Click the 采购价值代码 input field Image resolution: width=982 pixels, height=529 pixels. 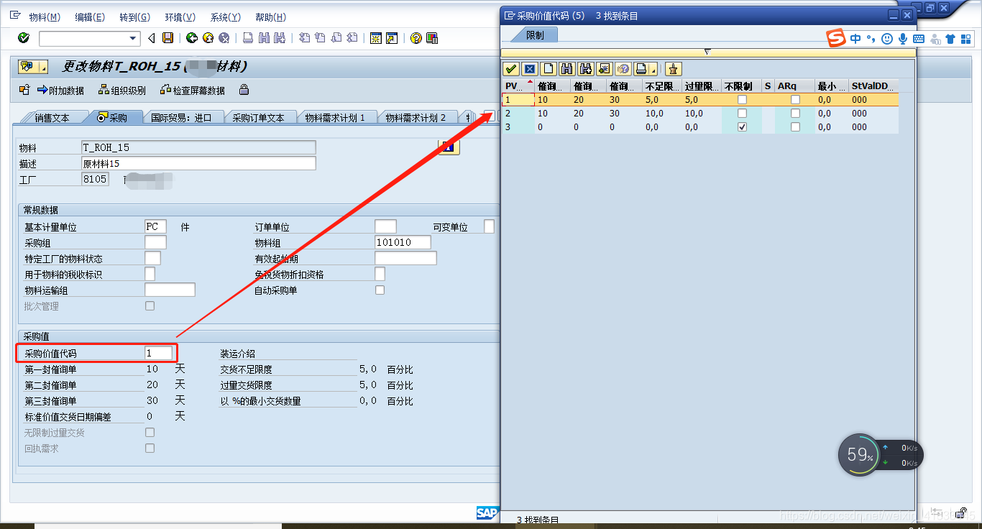[x=159, y=353]
